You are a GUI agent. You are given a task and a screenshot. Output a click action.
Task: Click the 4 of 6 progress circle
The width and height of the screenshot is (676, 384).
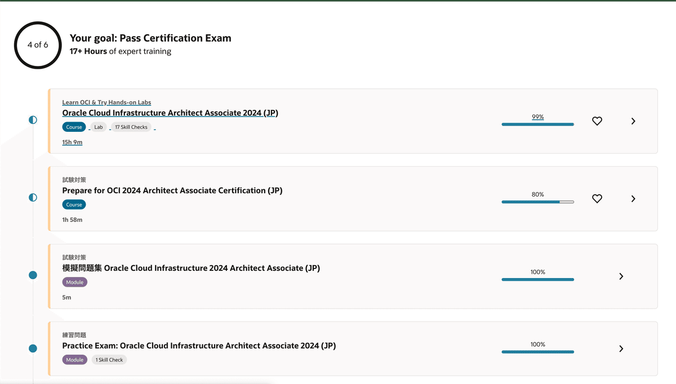click(x=38, y=45)
